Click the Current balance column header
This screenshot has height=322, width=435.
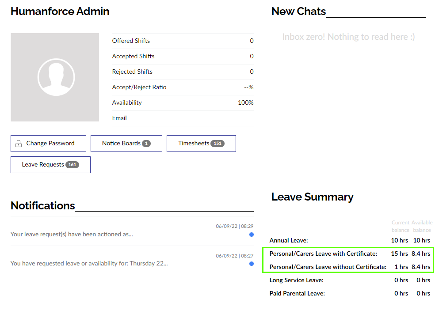[x=401, y=227]
